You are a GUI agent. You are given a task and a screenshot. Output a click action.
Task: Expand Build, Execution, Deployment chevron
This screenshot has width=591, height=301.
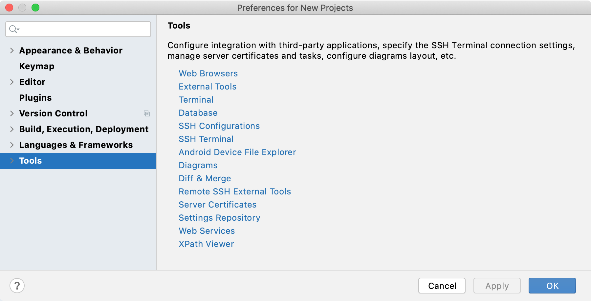tap(12, 129)
